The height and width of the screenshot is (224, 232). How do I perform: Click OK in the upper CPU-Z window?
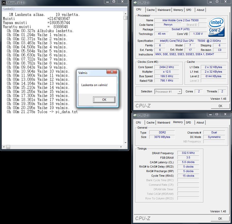tap(220, 106)
